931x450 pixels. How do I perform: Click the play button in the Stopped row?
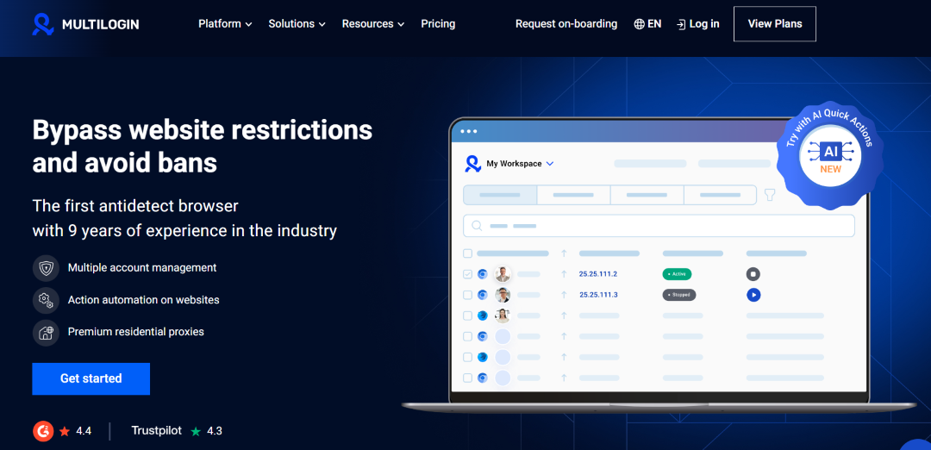pyautogui.click(x=753, y=295)
